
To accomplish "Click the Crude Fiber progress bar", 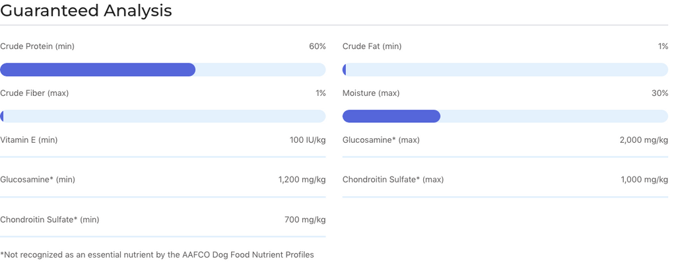I will (x=162, y=116).
